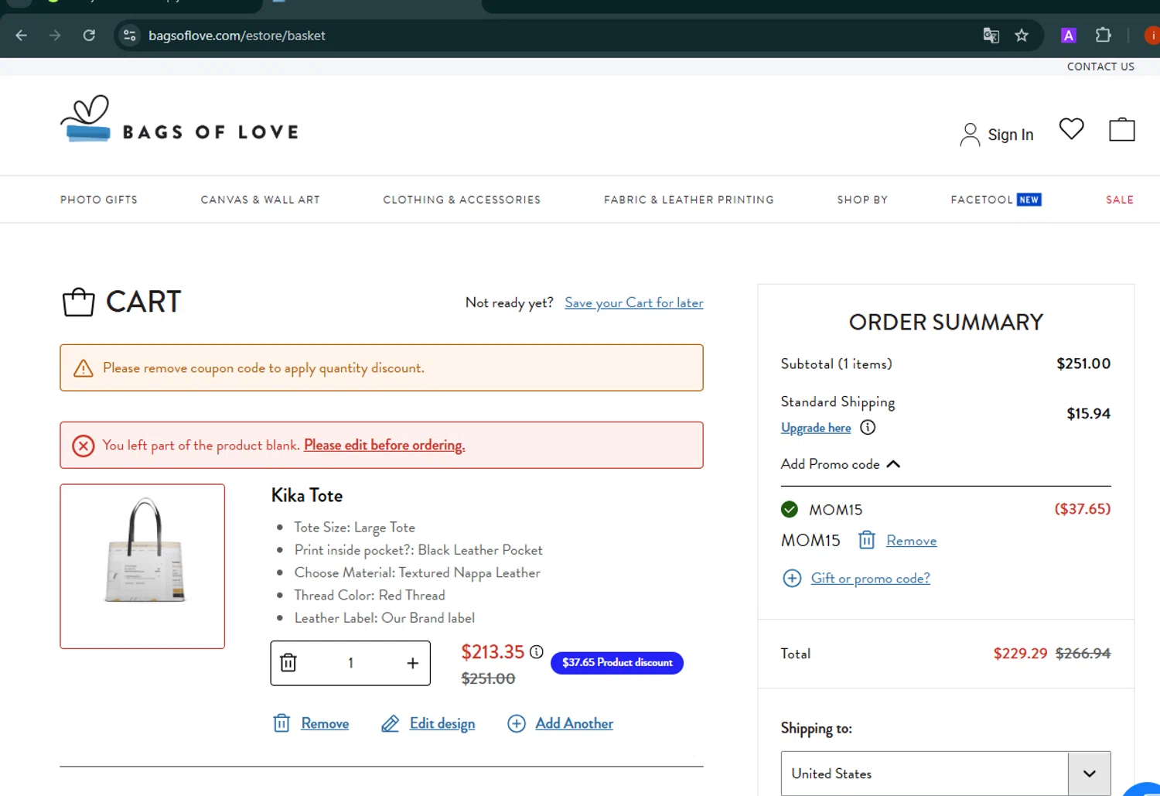The image size is (1160, 796).
Task: Open the wishlist heart icon
Action: (1071, 128)
